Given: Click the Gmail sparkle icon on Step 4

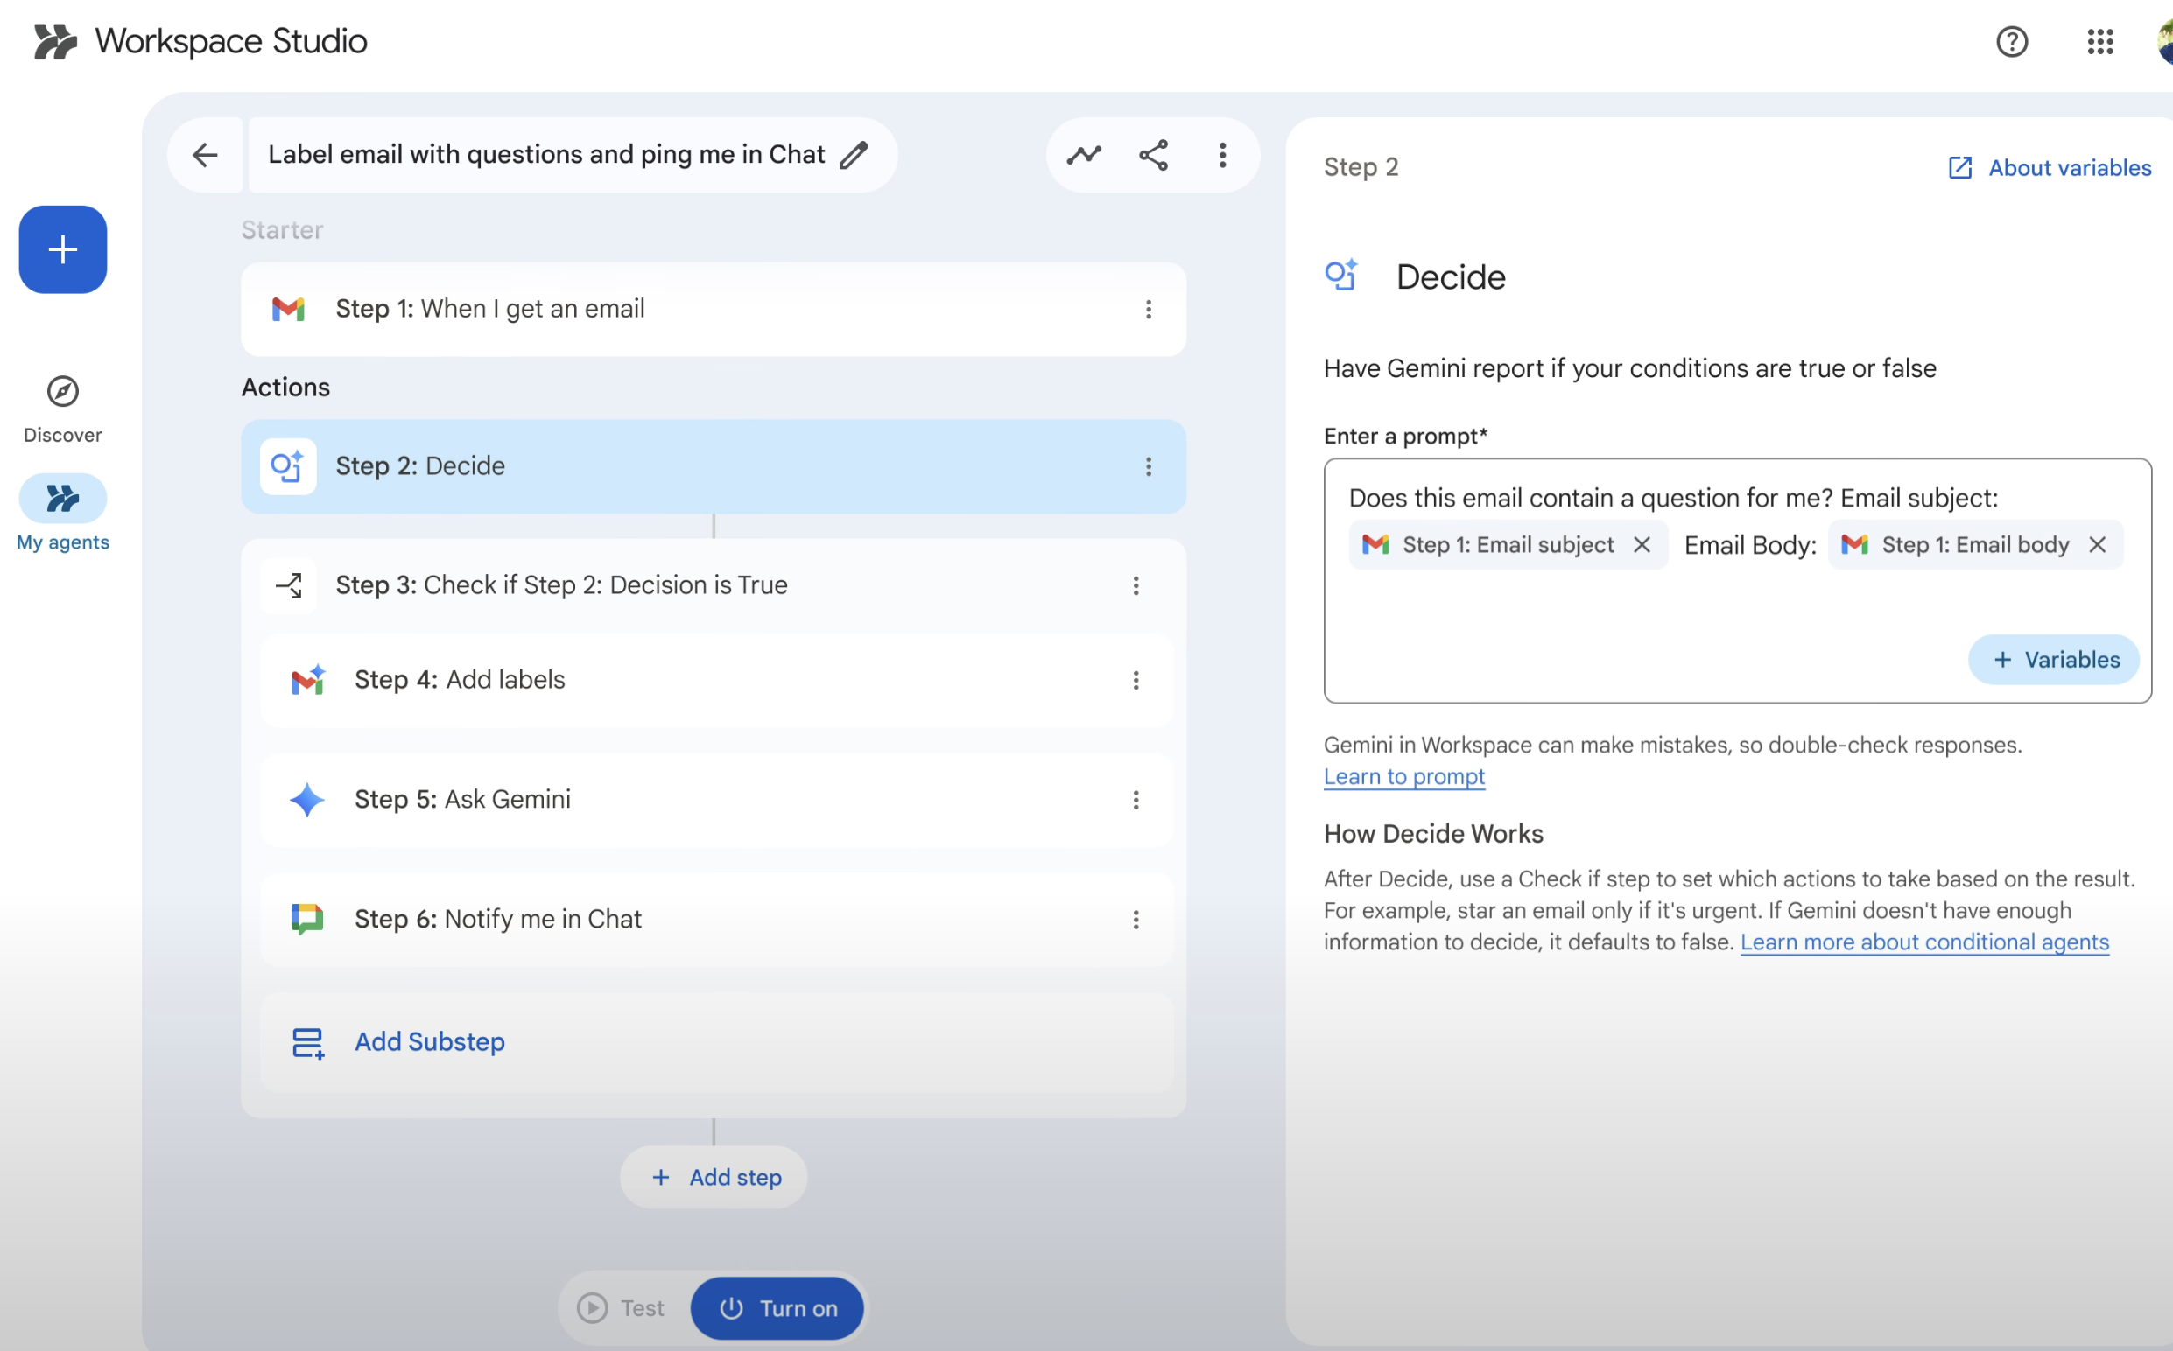Looking at the screenshot, I should pos(307,680).
